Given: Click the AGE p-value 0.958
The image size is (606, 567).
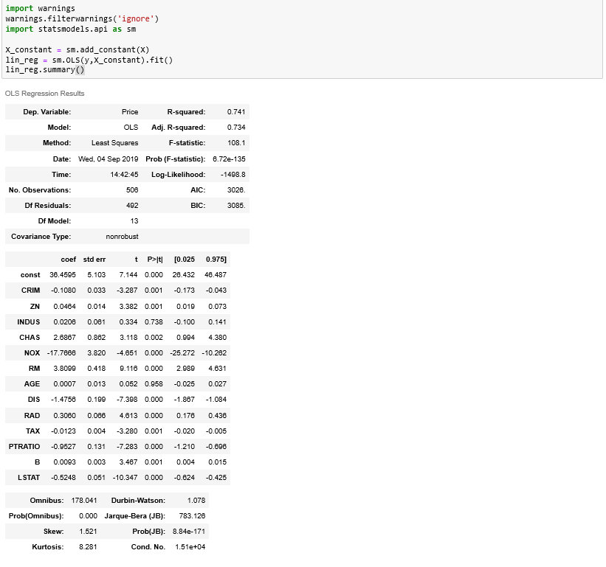Looking at the screenshot, I should pos(154,383).
